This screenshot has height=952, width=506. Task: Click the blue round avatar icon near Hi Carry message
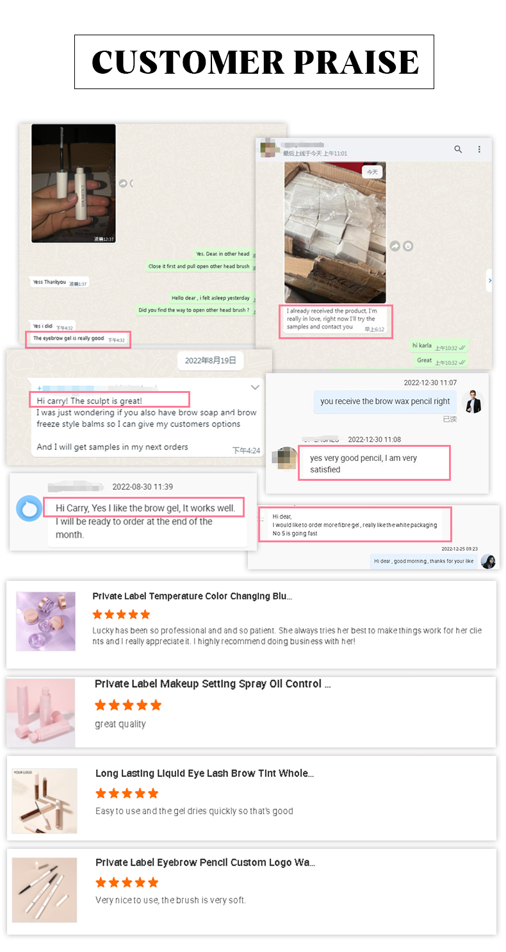coord(29,508)
